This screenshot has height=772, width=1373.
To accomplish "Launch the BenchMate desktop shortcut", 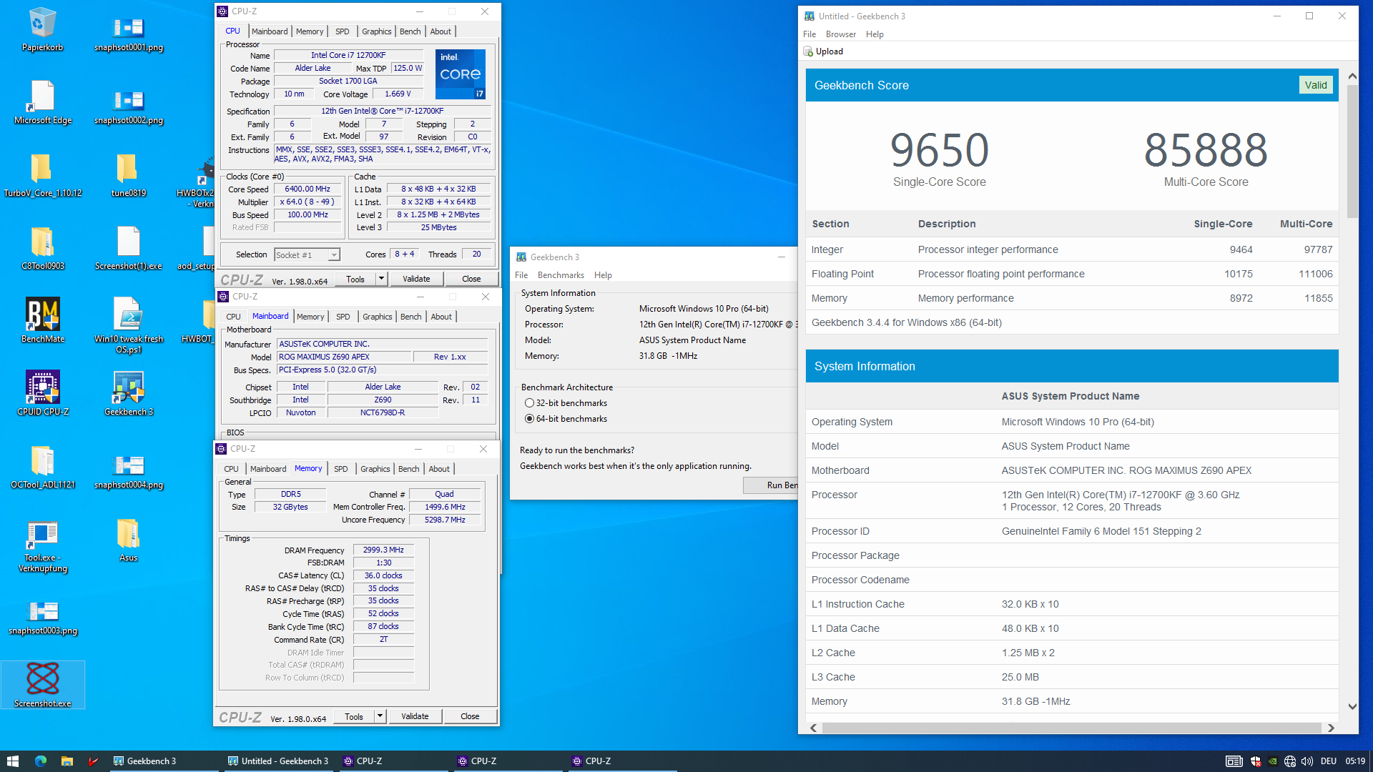I will 42,322.
